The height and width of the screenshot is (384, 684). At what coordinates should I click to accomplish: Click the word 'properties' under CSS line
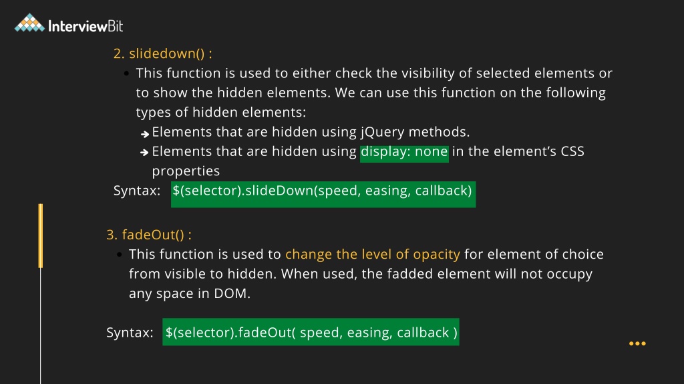[x=186, y=171]
